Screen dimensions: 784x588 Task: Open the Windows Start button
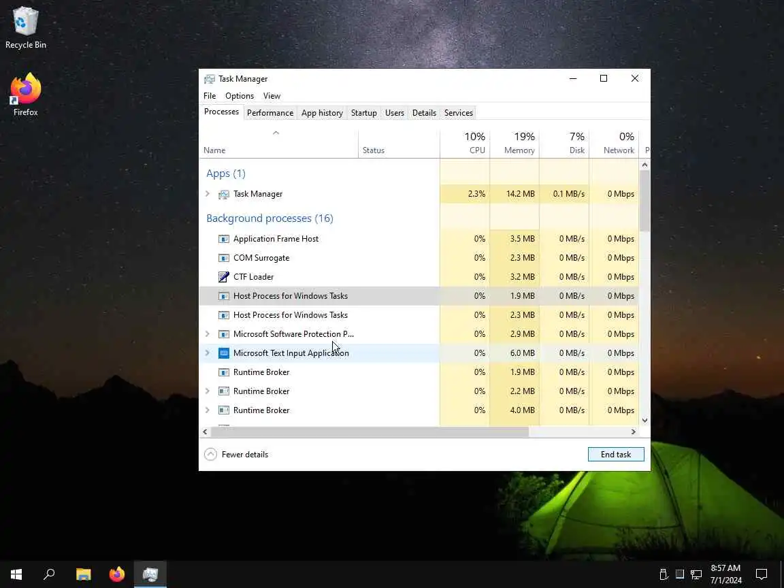click(16, 574)
